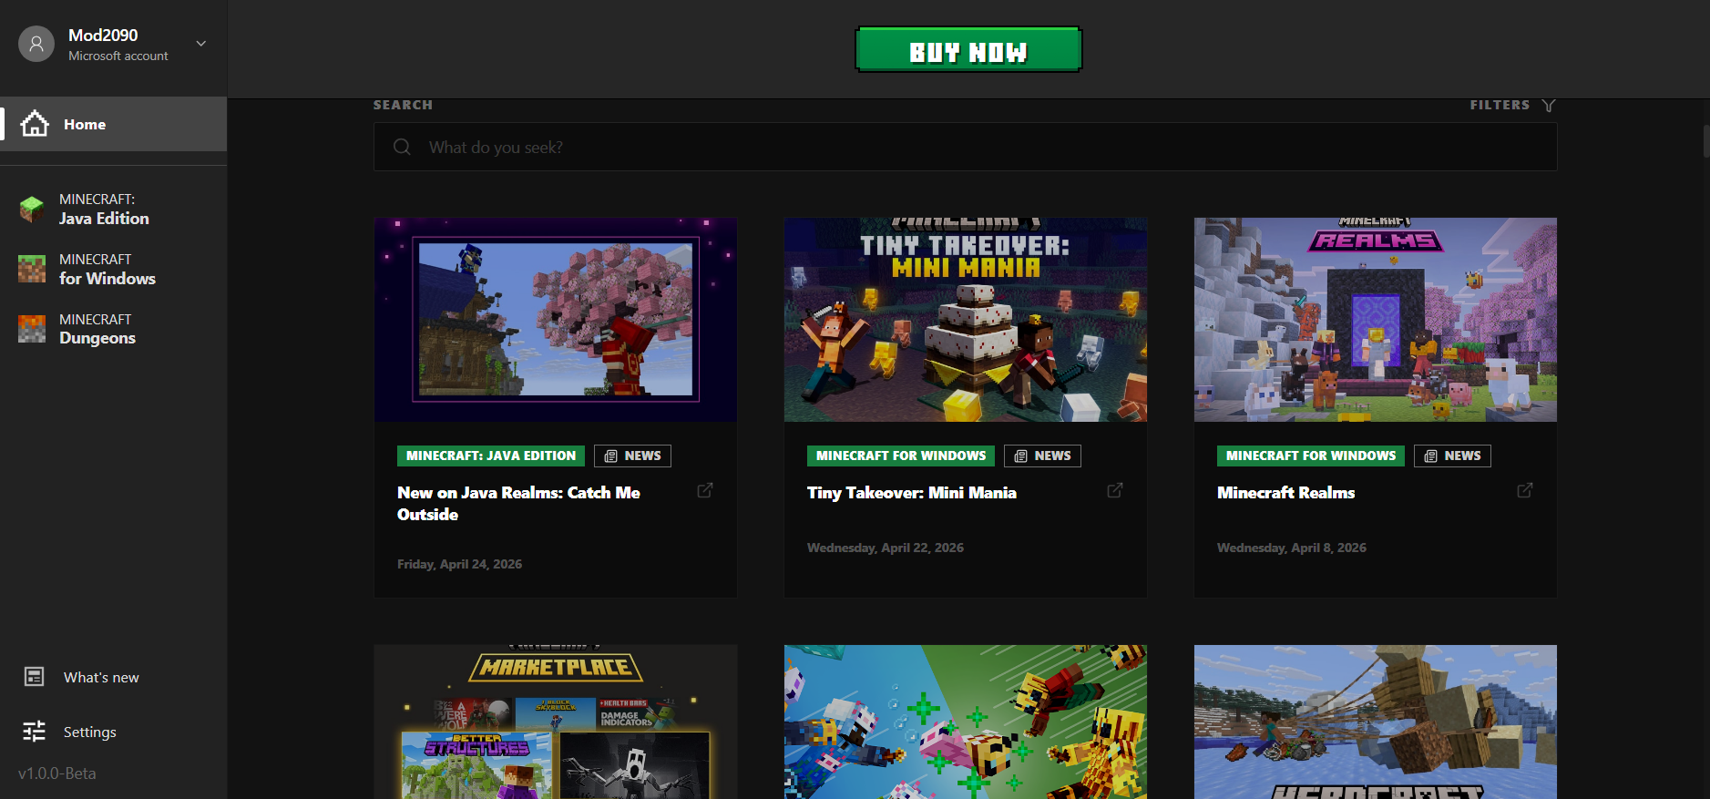Image resolution: width=1710 pixels, height=799 pixels.
Task: Click the What's new newspaper icon
Action: click(35, 676)
